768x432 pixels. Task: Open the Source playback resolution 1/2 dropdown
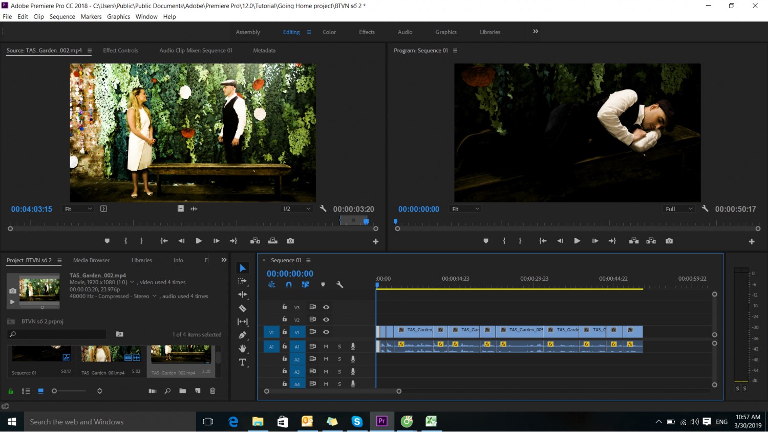tap(296, 209)
